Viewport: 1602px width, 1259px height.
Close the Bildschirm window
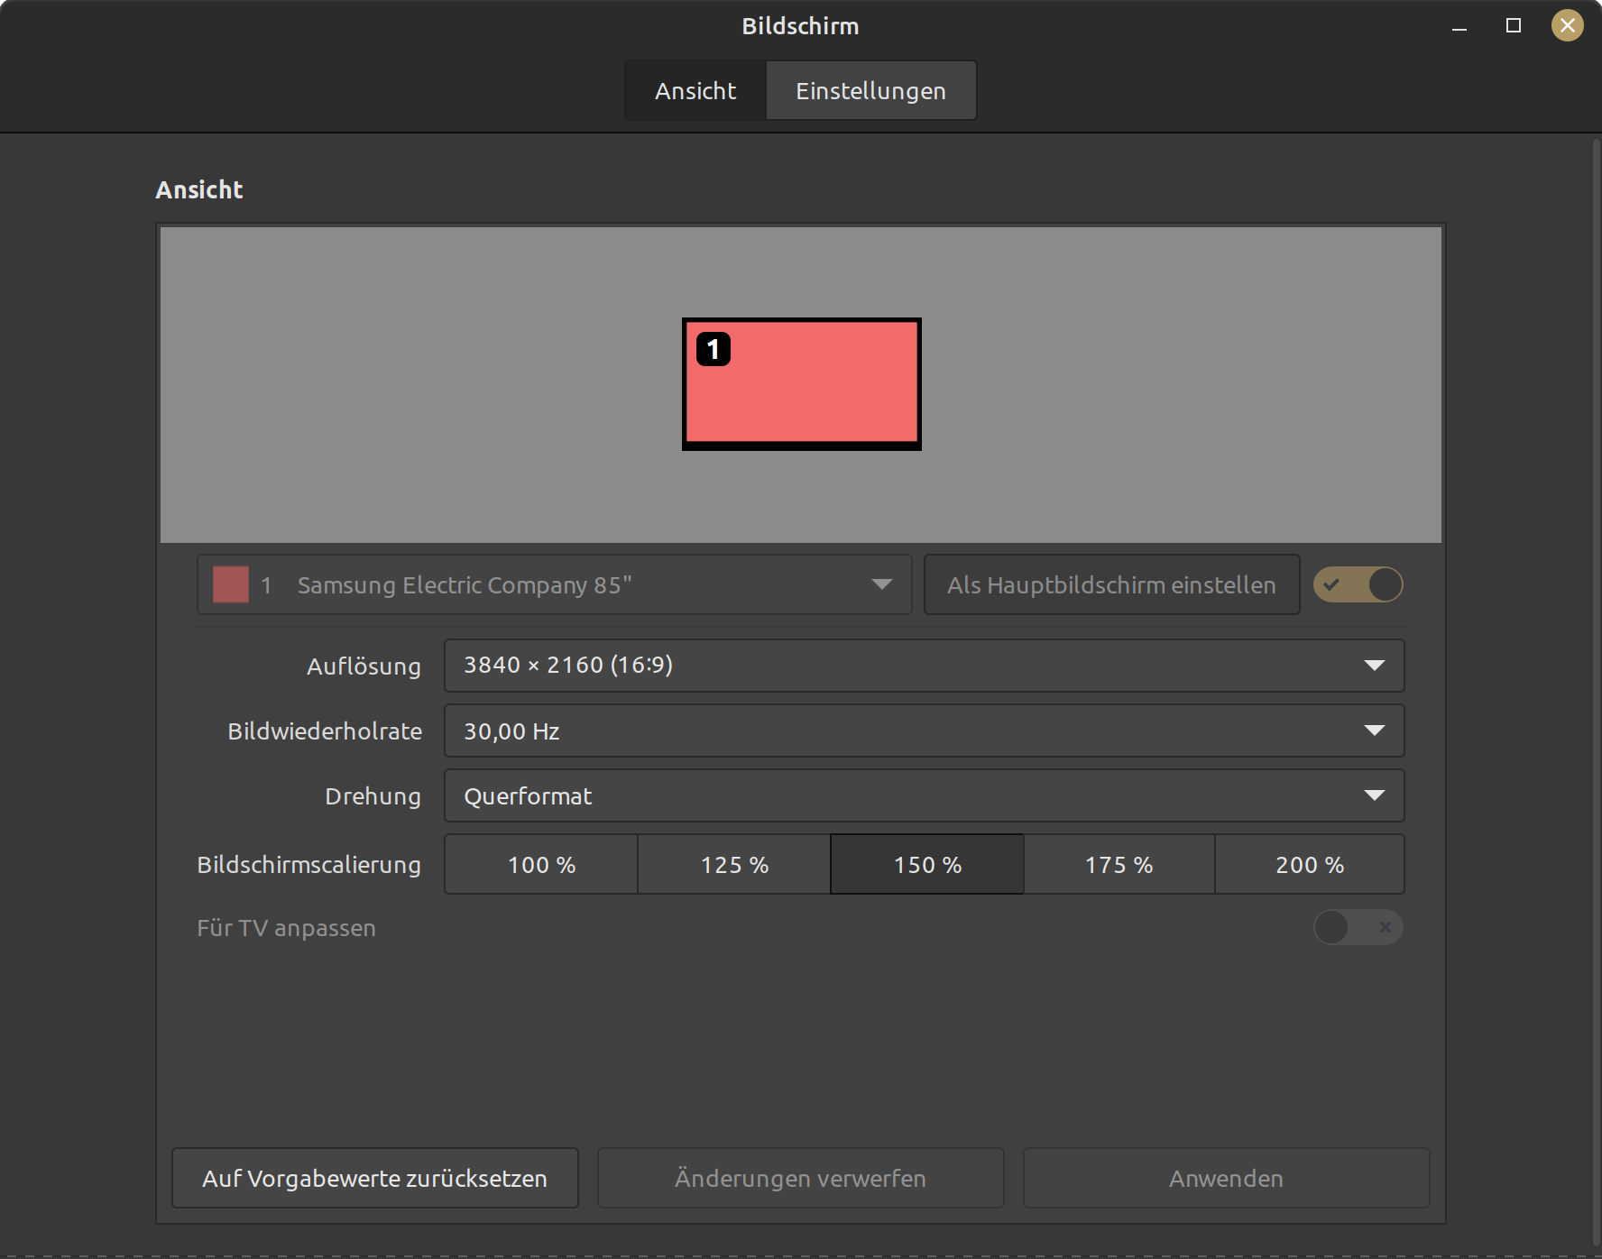point(1568,26)
